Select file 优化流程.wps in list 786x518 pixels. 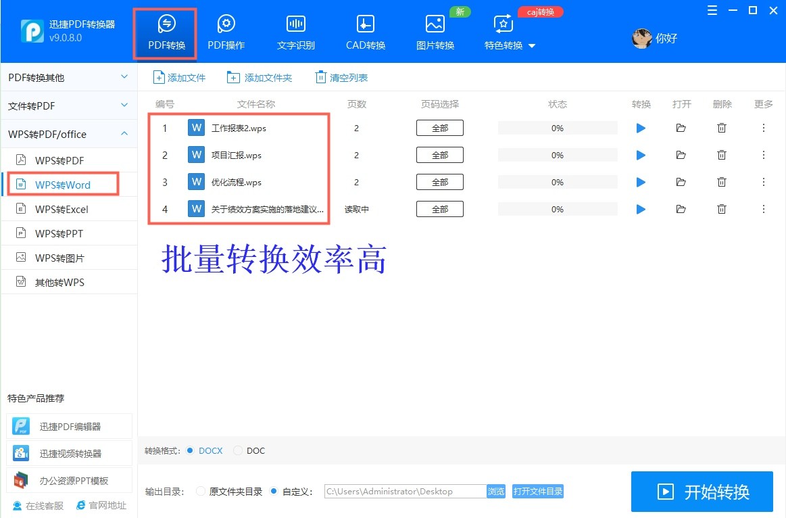click(236, 182)
